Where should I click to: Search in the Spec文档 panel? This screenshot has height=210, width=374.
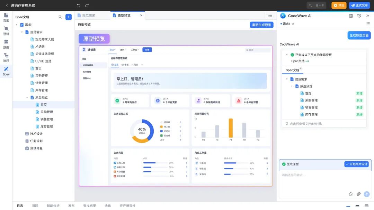[x=60, y=17]
